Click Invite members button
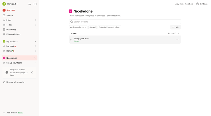Image resolution: width=211 pixels, height=116 pixels. pos(184,4)
